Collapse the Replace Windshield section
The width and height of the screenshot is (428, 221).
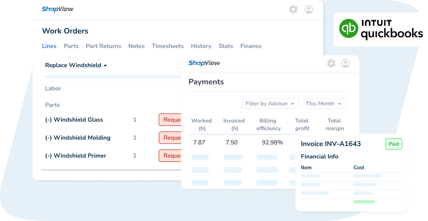[x=76, y=66]
